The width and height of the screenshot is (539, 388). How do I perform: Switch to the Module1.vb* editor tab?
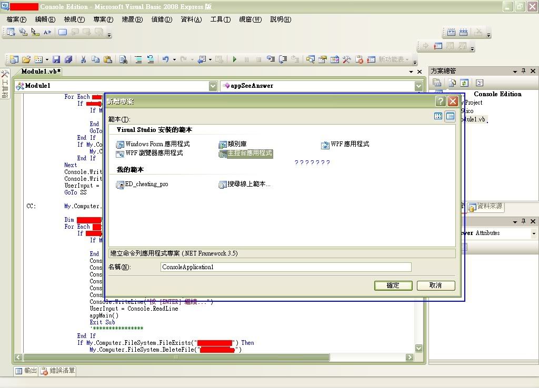click(41, 72)
